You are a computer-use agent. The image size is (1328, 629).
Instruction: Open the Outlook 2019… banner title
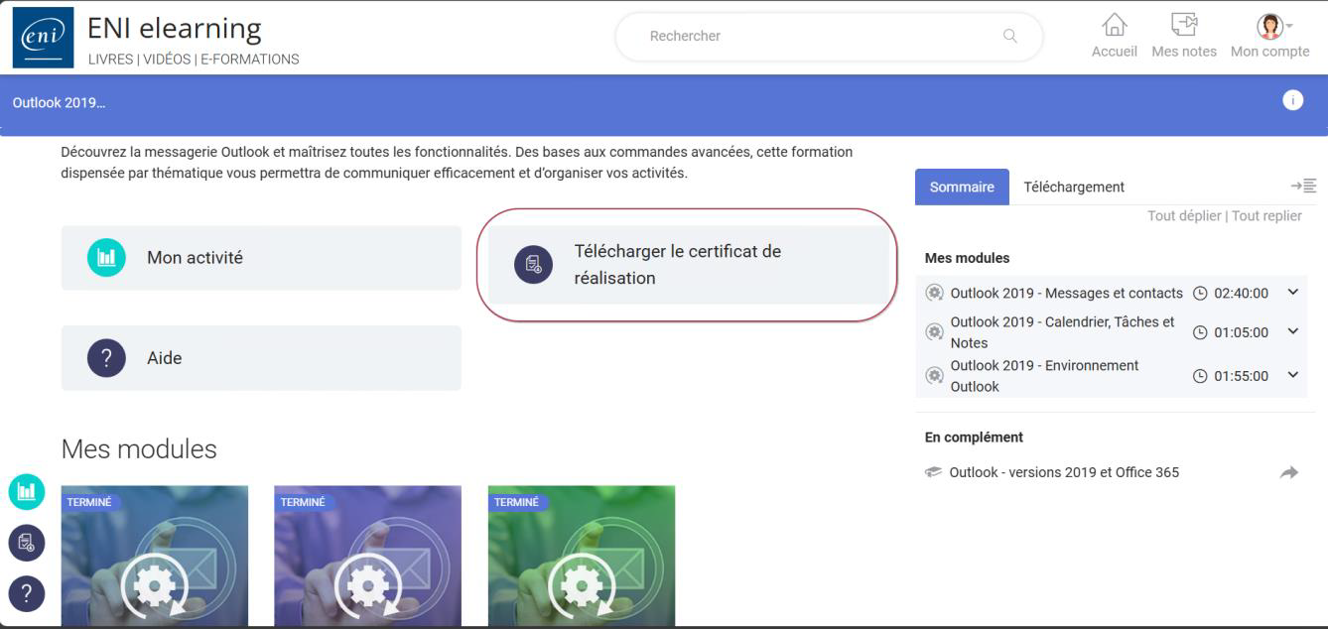coord(59,102)
